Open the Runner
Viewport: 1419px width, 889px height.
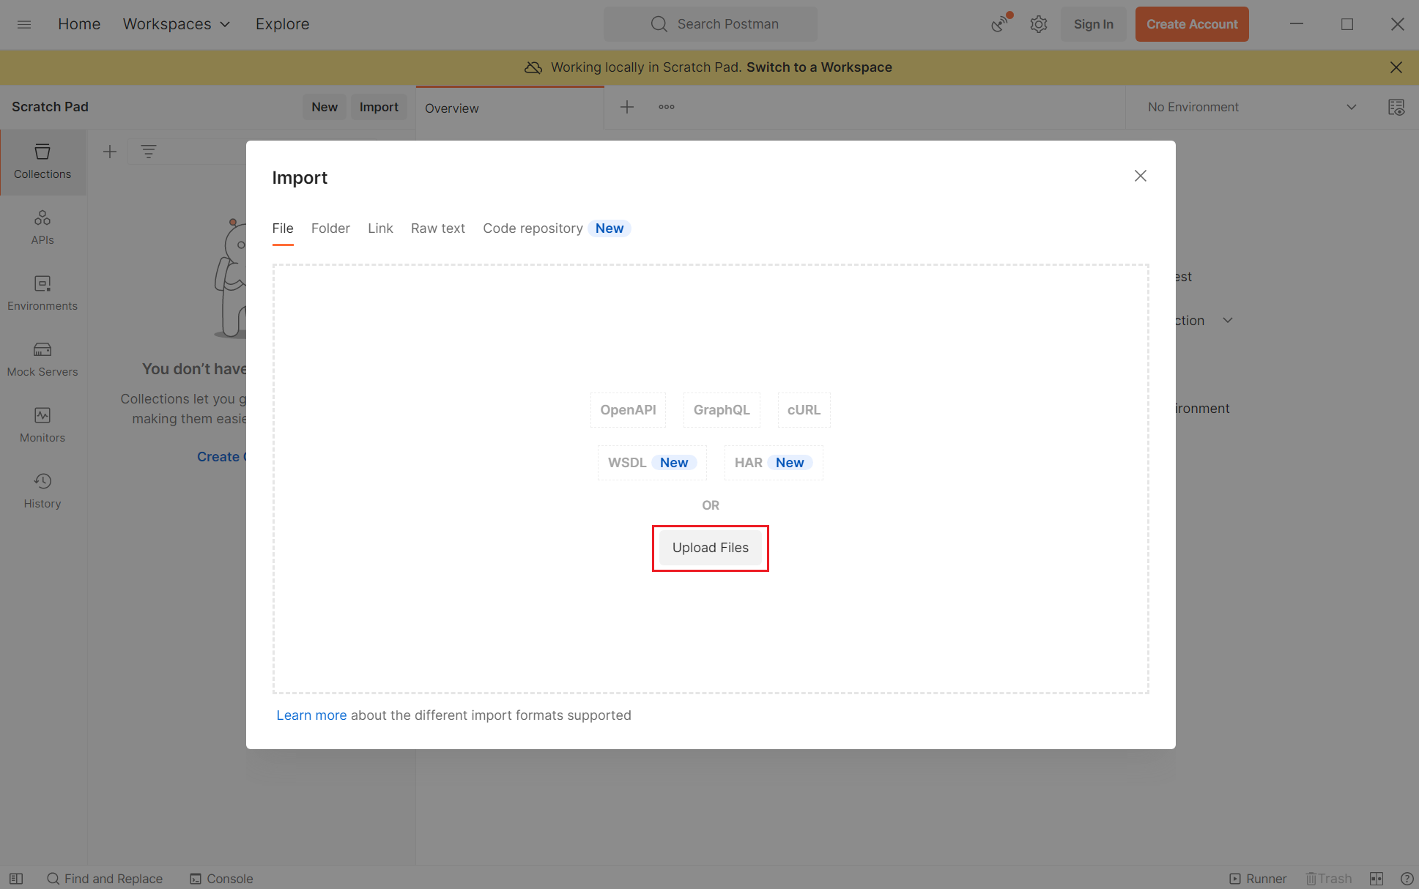point(1258,879)
